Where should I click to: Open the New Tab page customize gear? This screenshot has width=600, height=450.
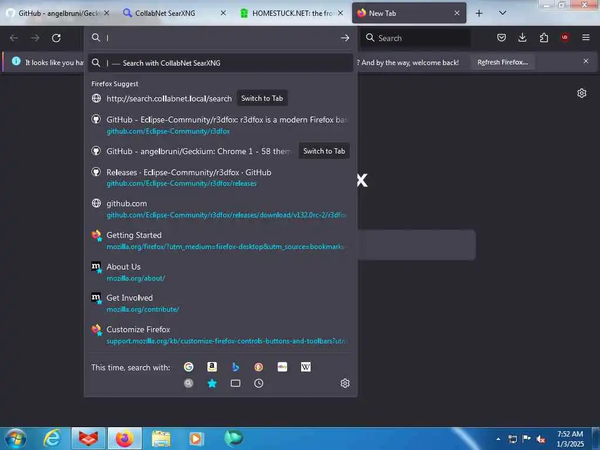(x=582, y=93)
